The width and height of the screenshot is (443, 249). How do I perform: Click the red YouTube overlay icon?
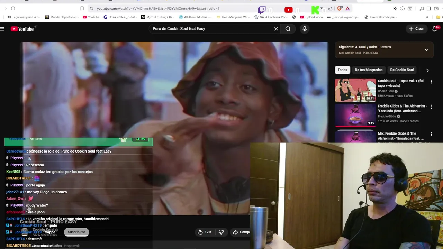(288, 10)
